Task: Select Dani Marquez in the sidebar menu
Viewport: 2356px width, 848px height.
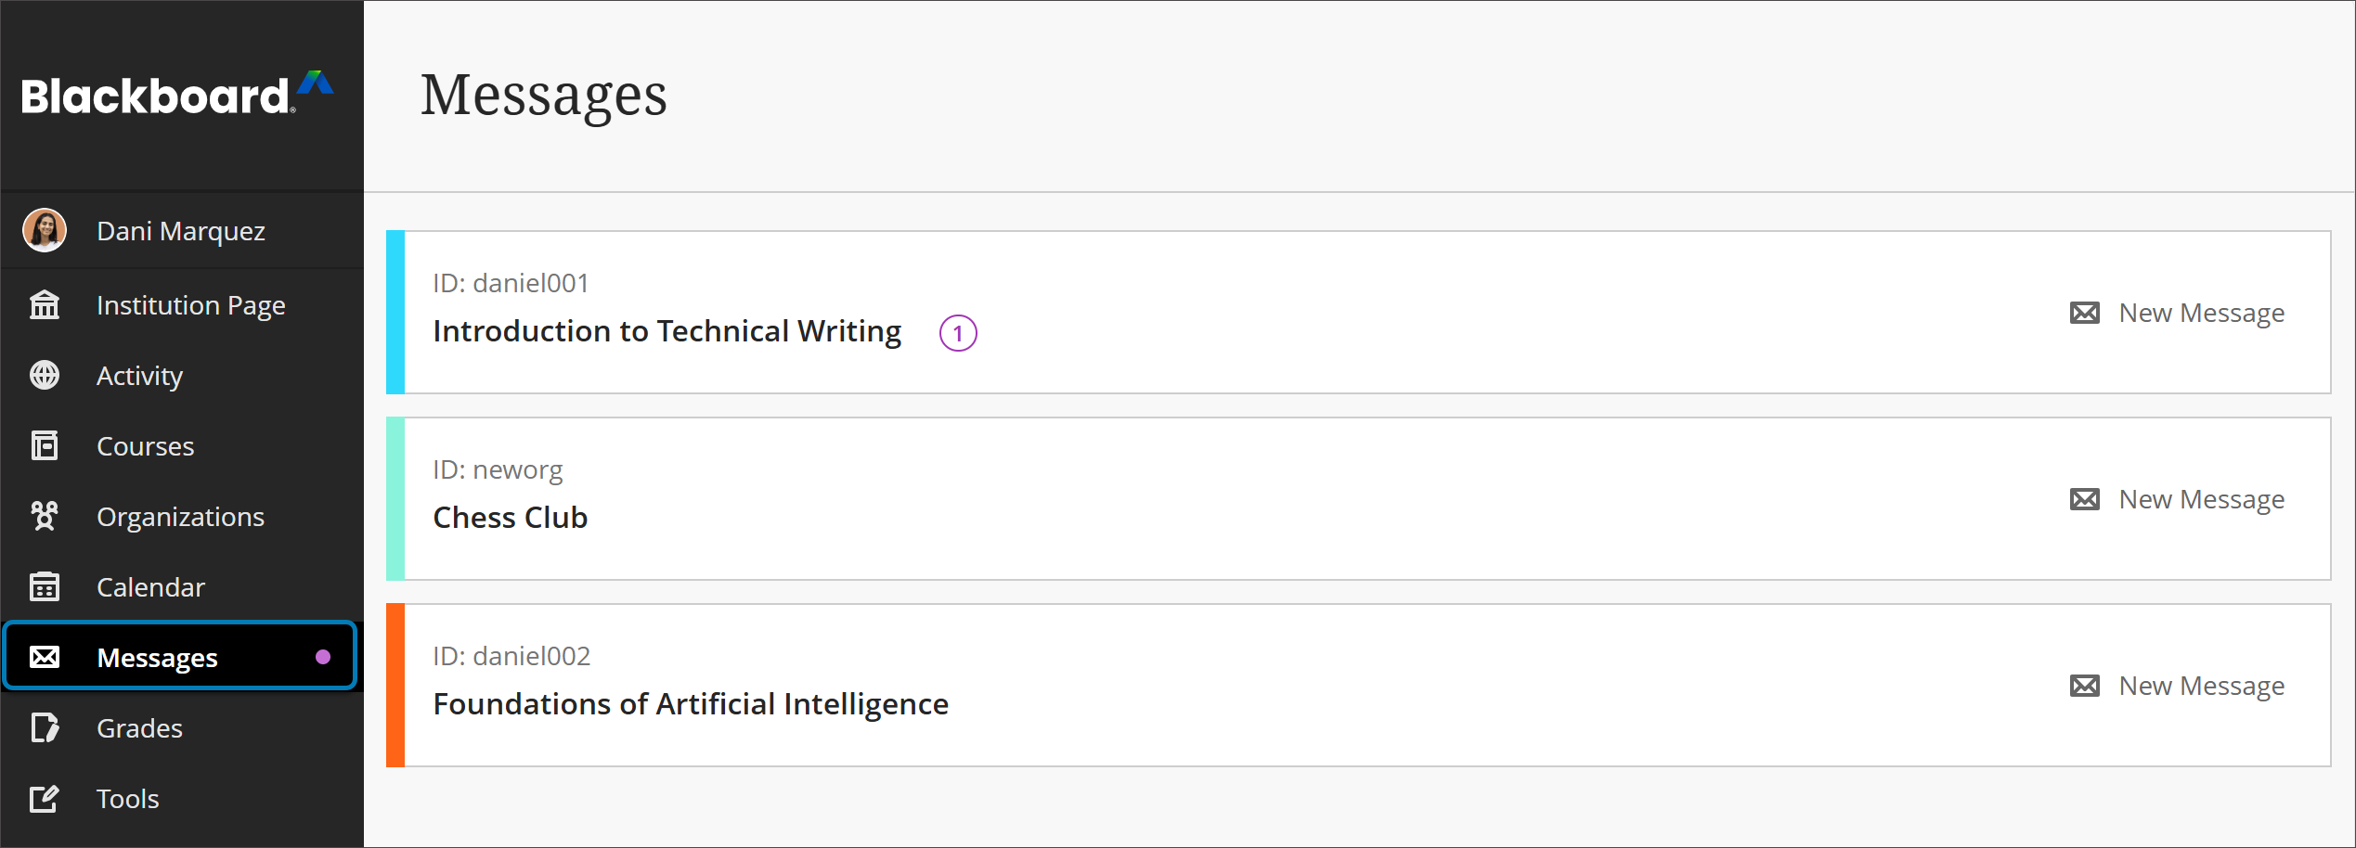Action: click(180, 230)
